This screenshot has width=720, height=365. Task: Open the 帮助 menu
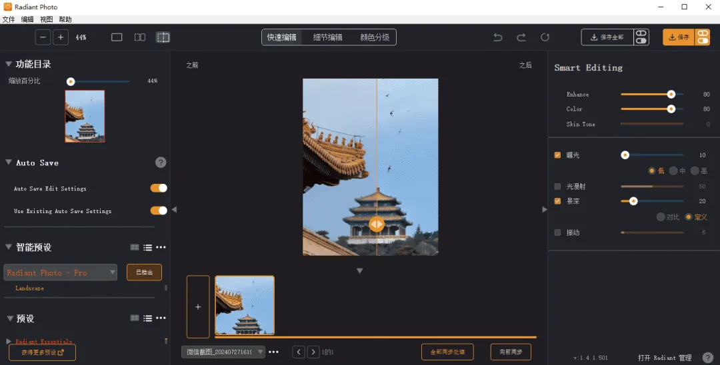(65, 19)
